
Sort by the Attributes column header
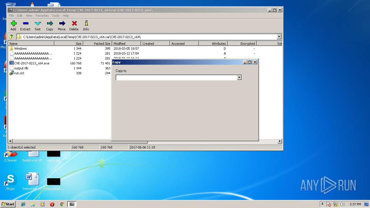coord(213,44)
